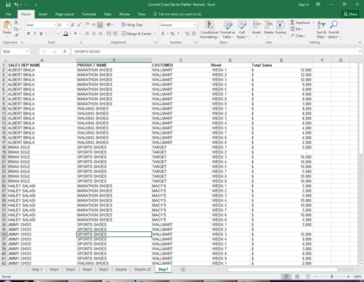Click the Increase Font Size icon
This screenshot has width=364, height=282.
click(73, 25)
